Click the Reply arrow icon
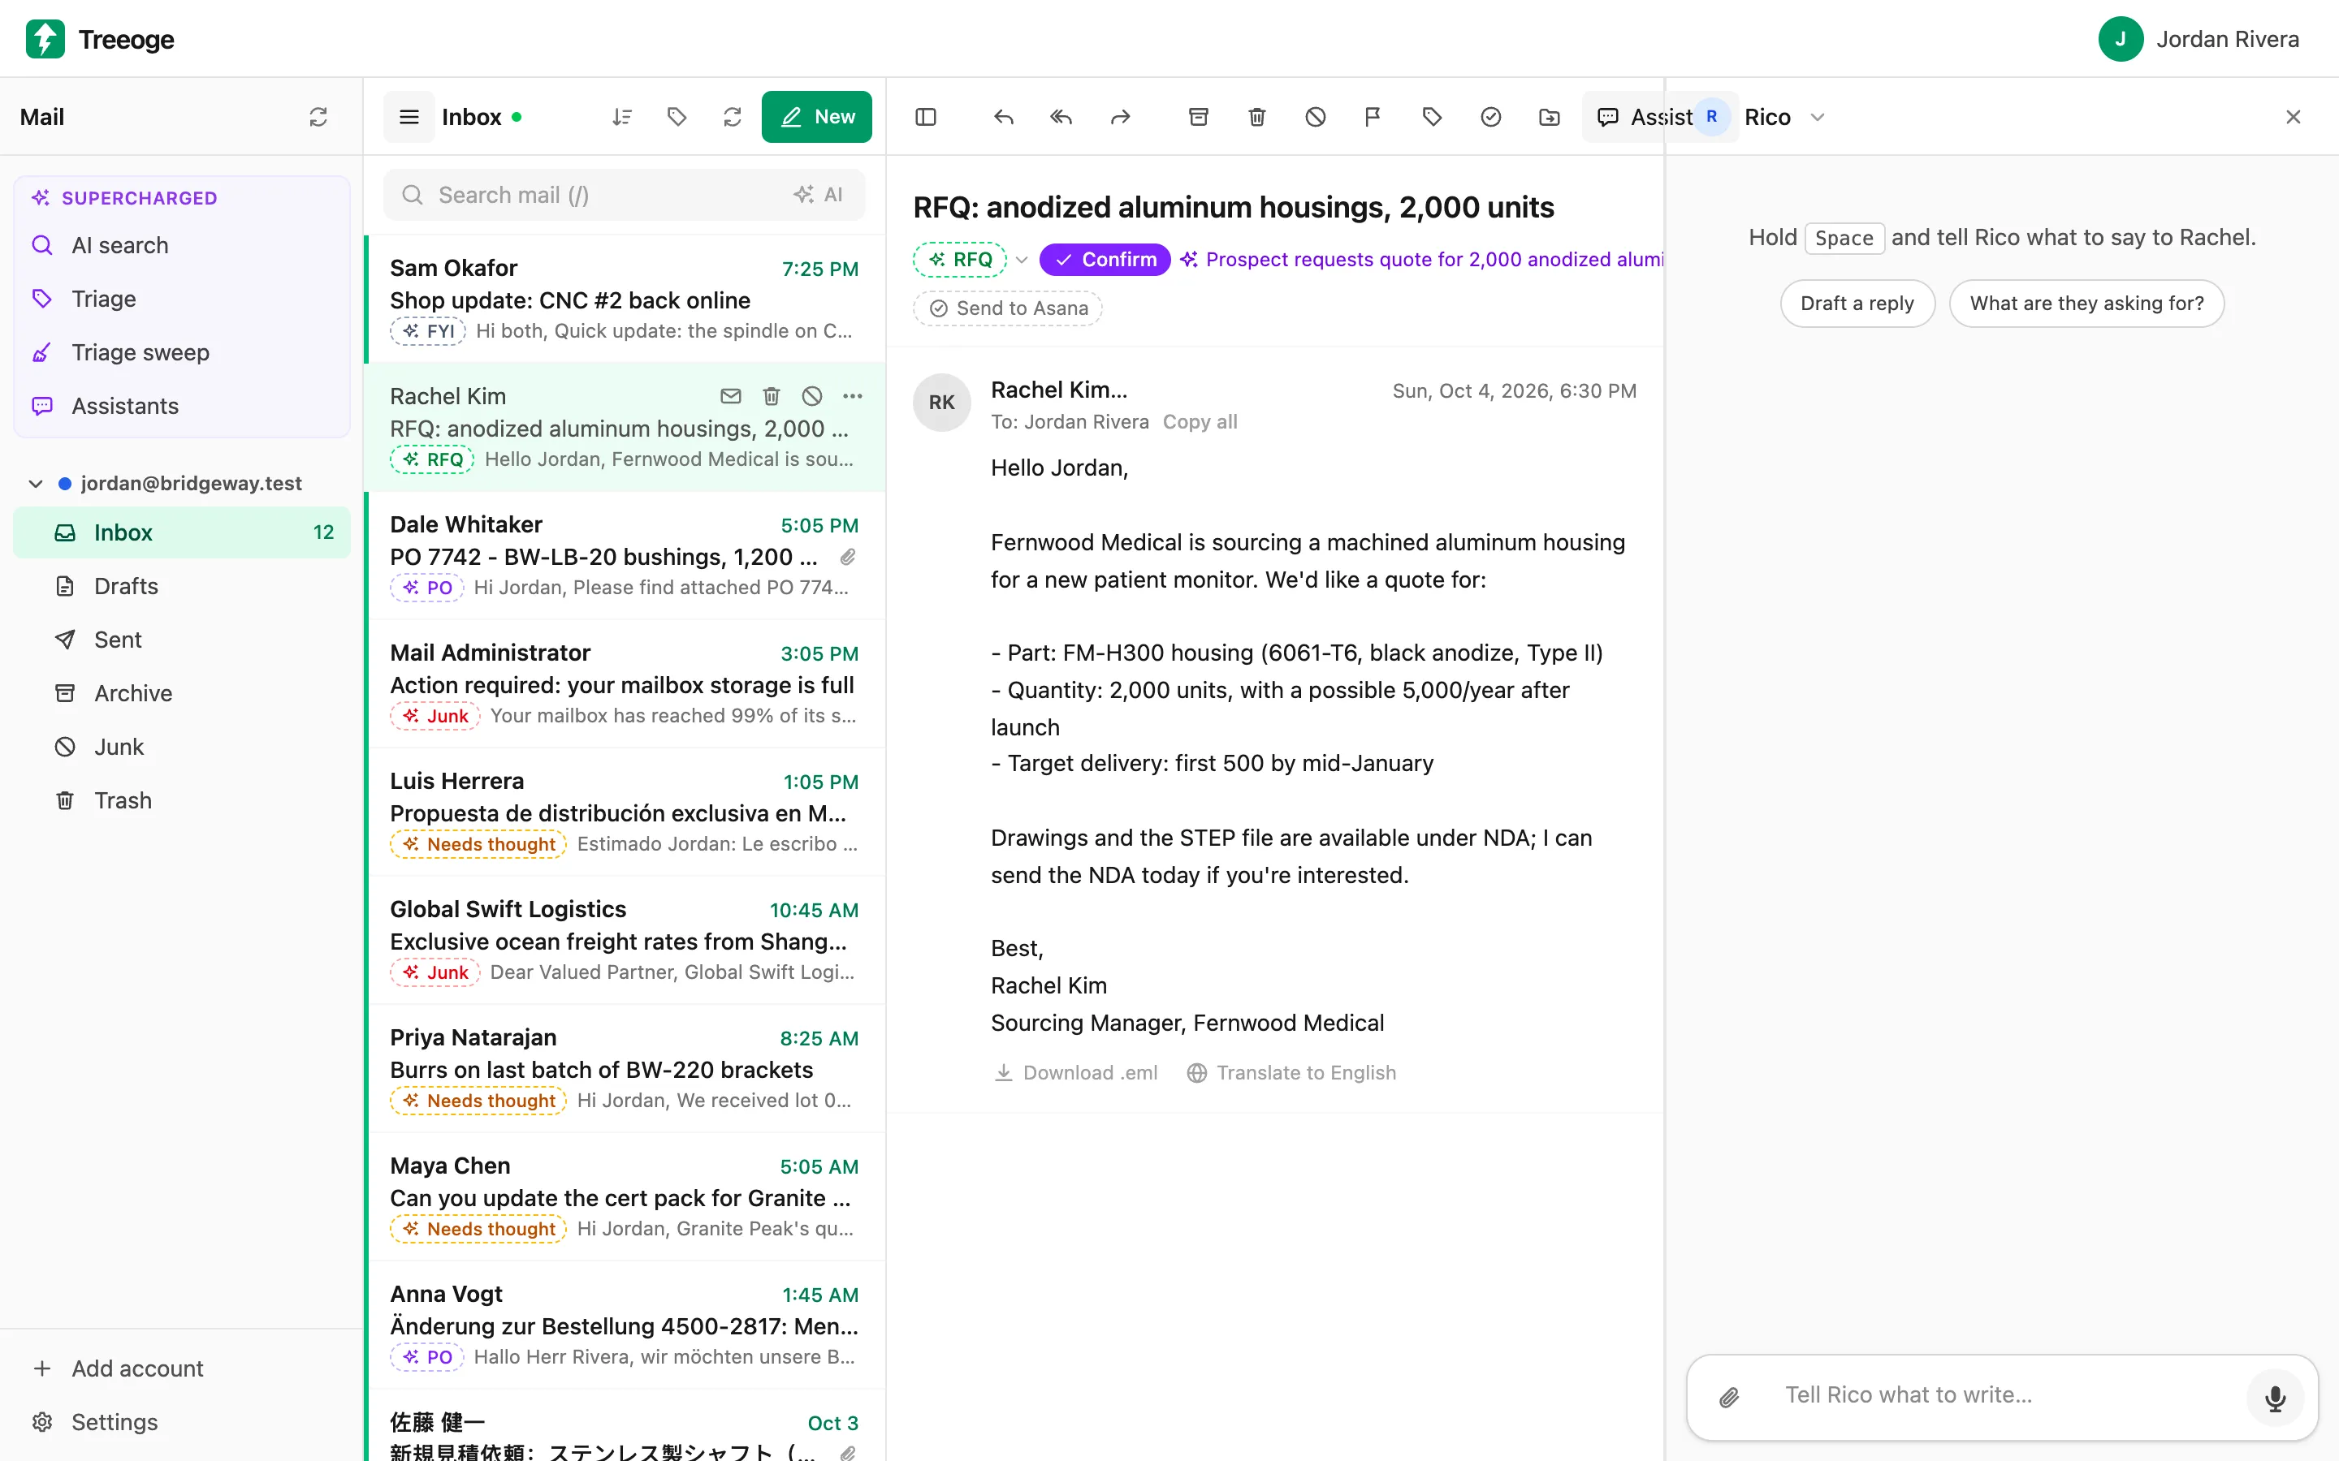 [1003, 117]
